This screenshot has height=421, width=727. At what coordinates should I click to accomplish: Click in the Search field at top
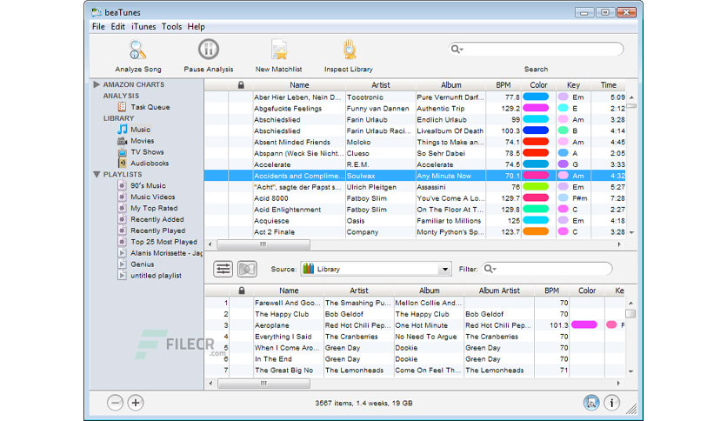tap(536, 50)
